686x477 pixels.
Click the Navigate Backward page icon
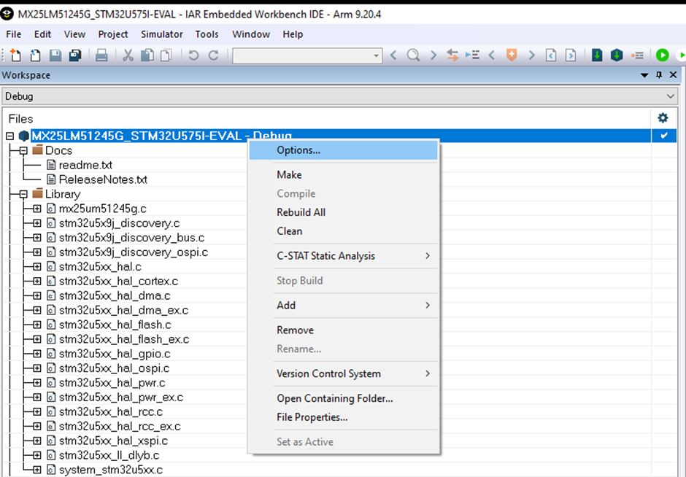point(551,55)
